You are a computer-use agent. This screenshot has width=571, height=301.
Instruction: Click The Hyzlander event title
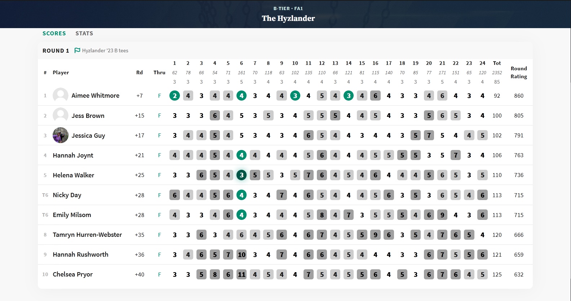pos(288,18)
